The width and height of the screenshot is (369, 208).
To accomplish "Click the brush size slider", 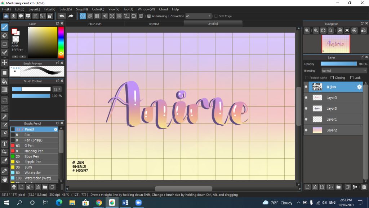I will tap(31, 89).
